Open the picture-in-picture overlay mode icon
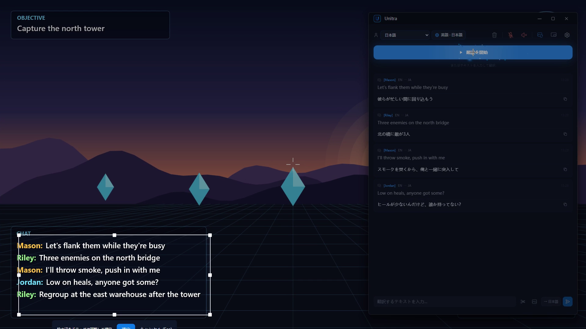The width and height of the screenshot is (586, 329). click(x=553, y=35)
